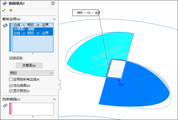Screen dimensions: 178x120
Task: Select 边线<1> 相切 - S0 - 边界 entry
Action: [x=33, y=25]
